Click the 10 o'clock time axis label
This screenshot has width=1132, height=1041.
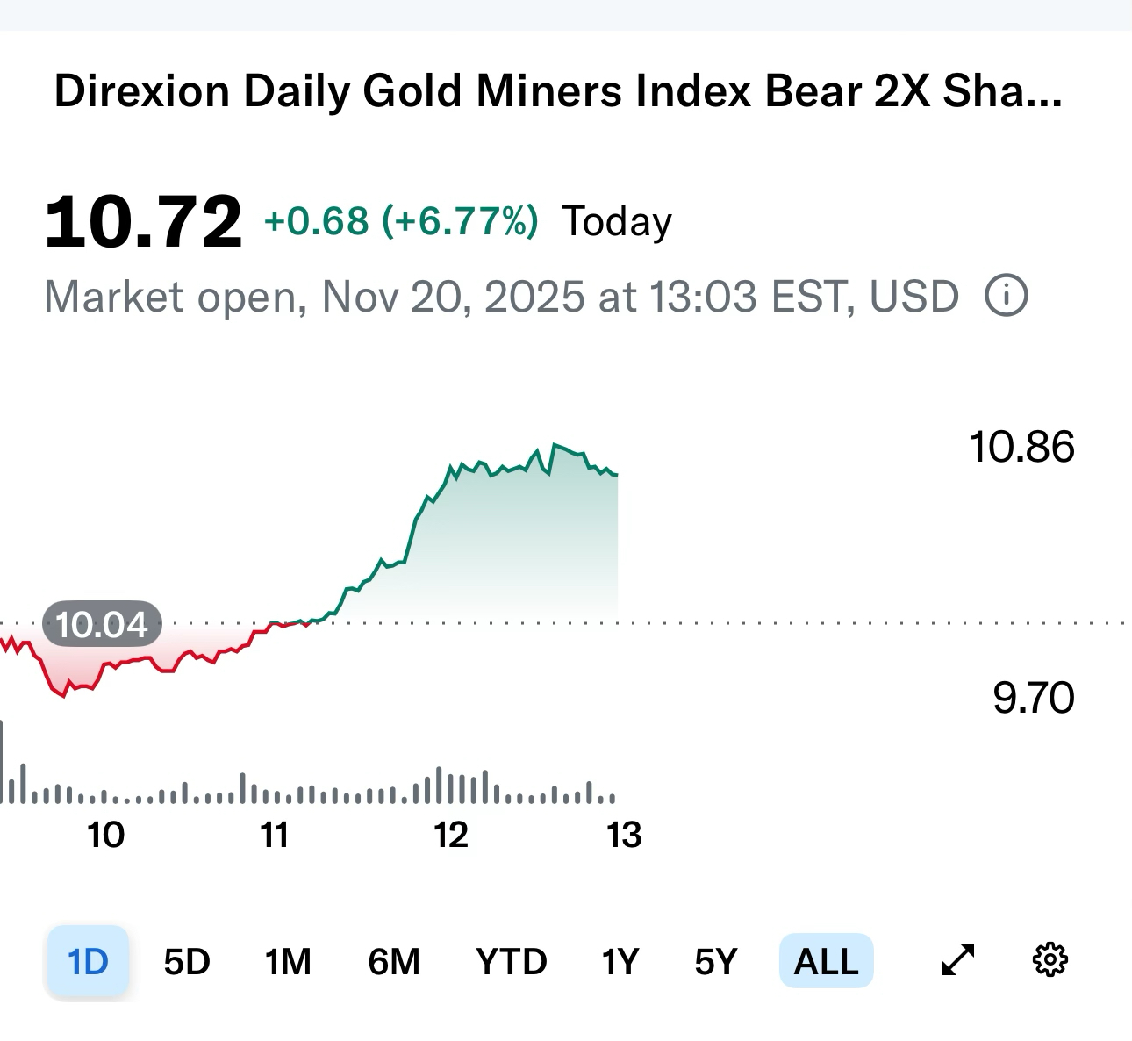click(105, 836)
